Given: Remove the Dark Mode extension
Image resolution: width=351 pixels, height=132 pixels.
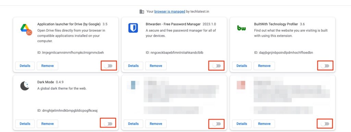Looking at the screenshot, I should 47,124.
